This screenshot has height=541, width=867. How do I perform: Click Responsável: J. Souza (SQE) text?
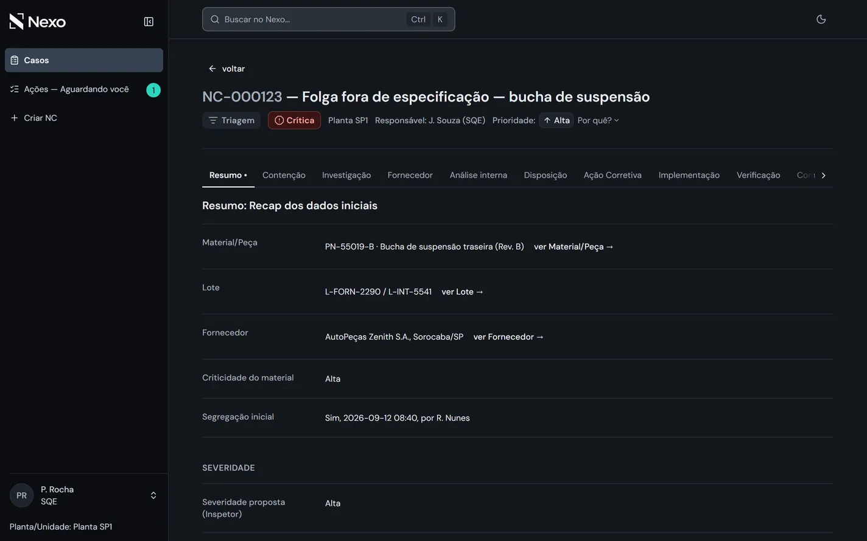point(430,120)
